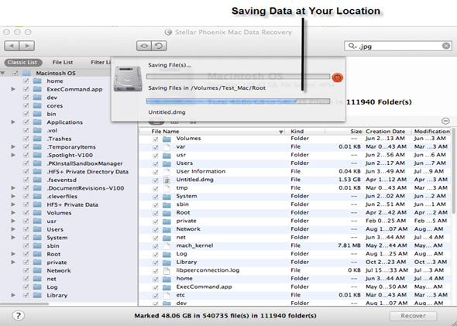Click the System folder icon in file list
Image resolution: width=457 pixels, height=326 pixels.
(167, 197)
